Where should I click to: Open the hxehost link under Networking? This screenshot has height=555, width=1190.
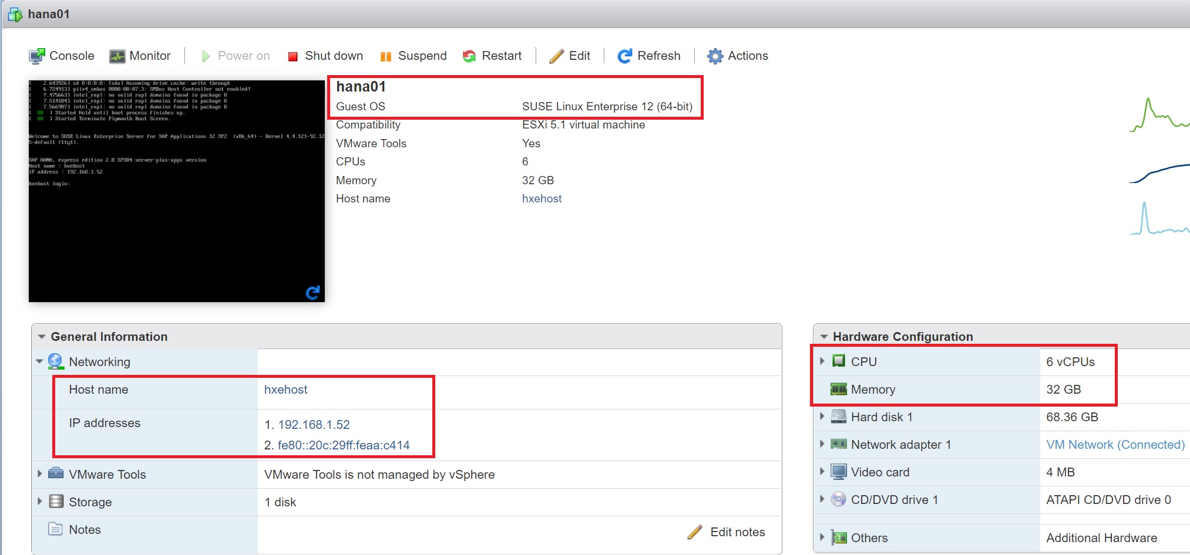pyautogui.click(x=285, y=390)
